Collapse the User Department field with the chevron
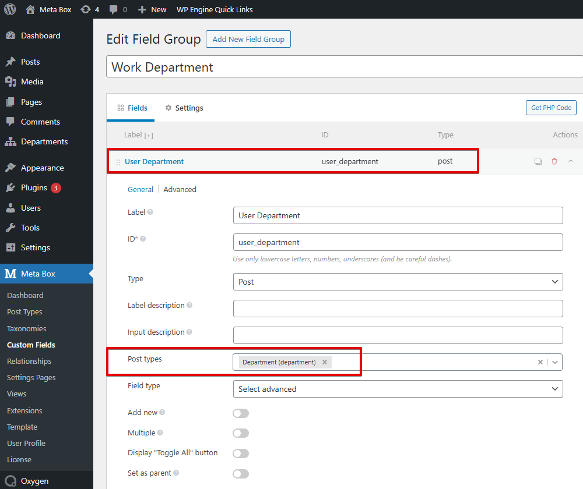The width and height of the screenshot is (583, 489). point(570,161)
